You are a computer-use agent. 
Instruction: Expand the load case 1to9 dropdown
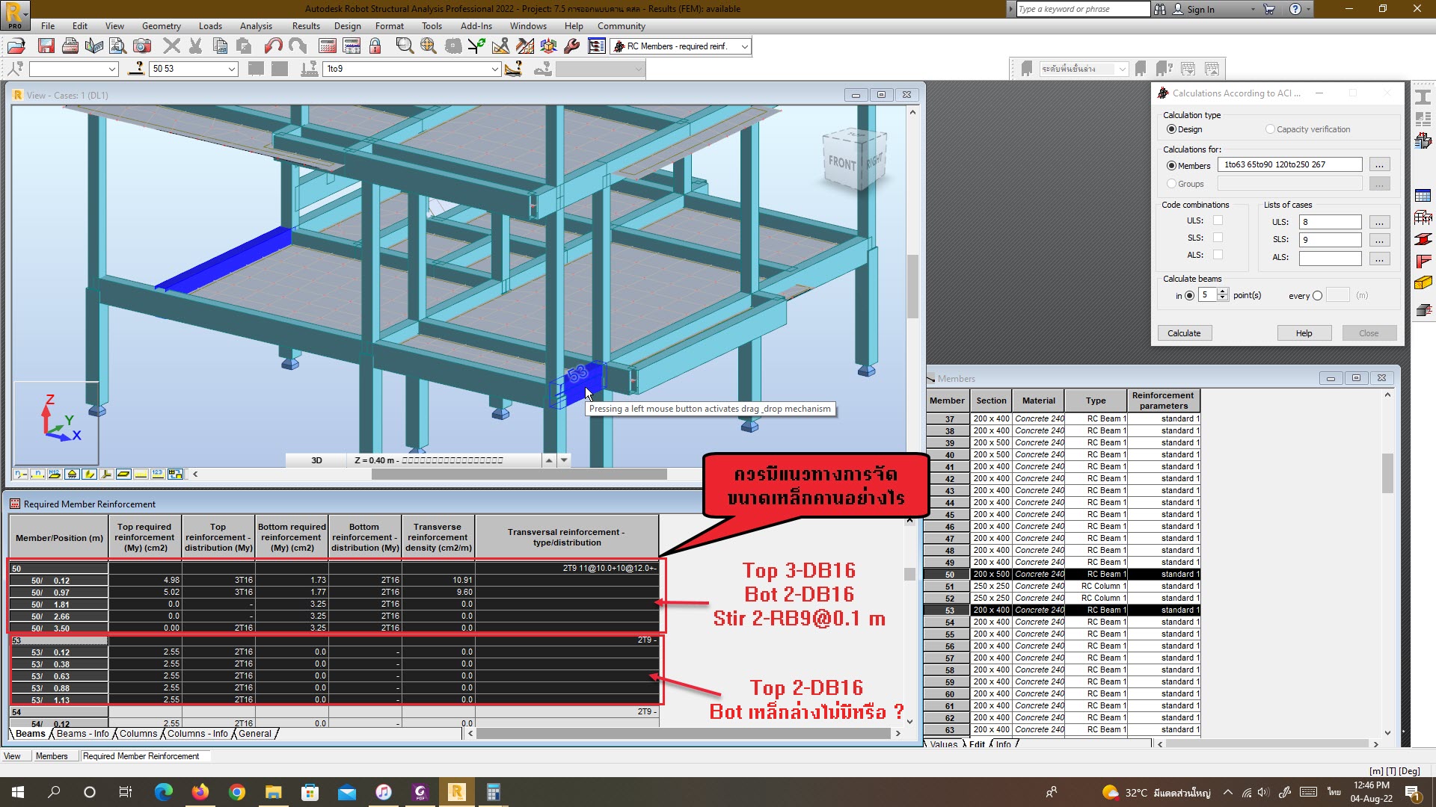coord(494,69)
